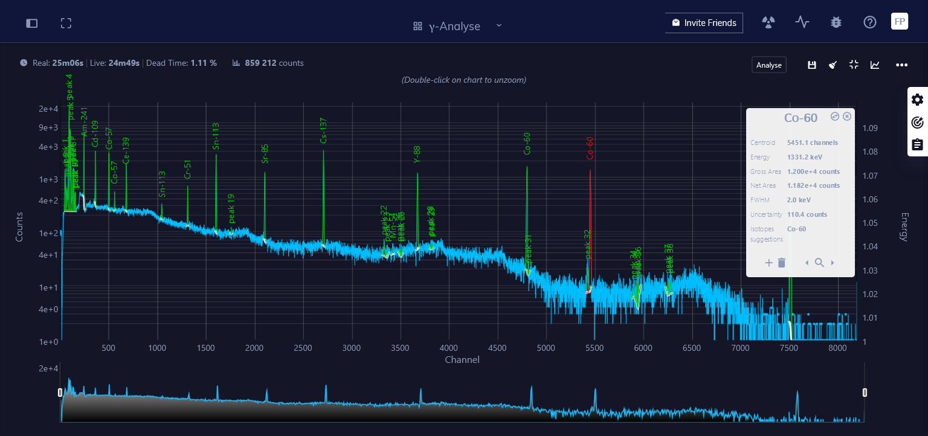
Task: Click the Cr-51 peak label
Action: pos(187,170)
